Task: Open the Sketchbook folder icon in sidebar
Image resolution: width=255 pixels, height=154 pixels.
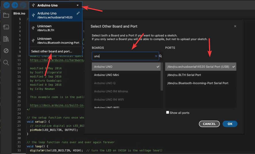Action: (x=6, y=15)
